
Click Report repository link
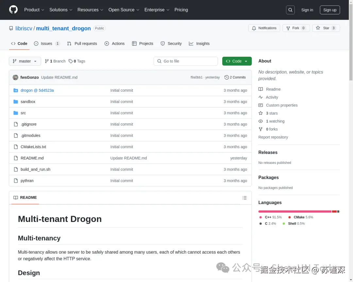(273, 137)
